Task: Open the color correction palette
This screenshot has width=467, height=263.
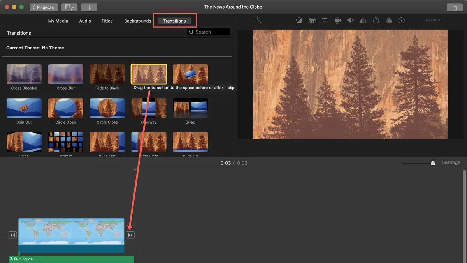Action: [312, 20]
